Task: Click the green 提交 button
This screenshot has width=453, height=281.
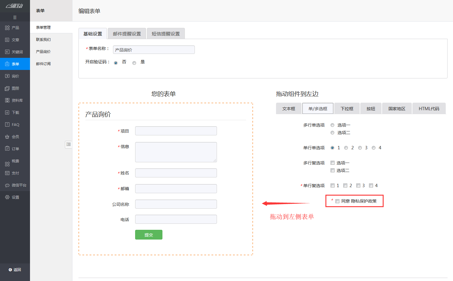Action: point(148,234)
